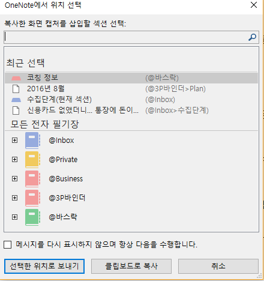Click the pink @Business notebook icon
Image resolution: width=264 pixels, height=281 pixels.
click(x=32, y=179)
